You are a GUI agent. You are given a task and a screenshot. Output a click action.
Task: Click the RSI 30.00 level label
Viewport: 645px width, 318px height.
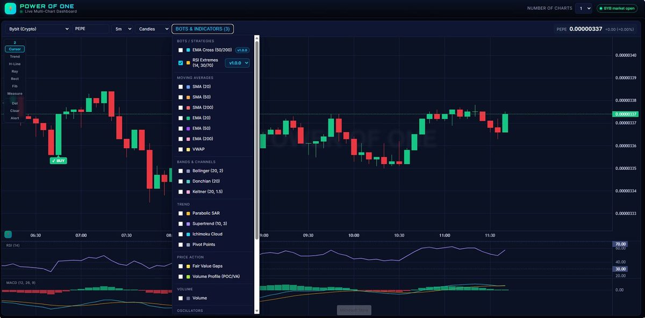[621, 269]
